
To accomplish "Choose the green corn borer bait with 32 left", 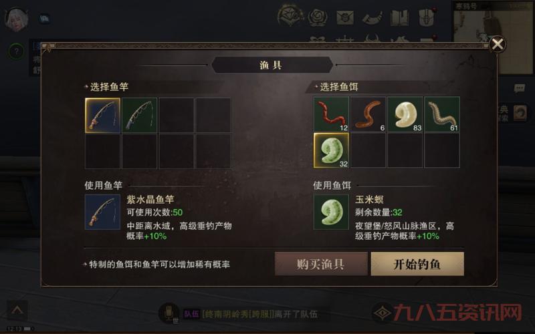I will point(331,150).
